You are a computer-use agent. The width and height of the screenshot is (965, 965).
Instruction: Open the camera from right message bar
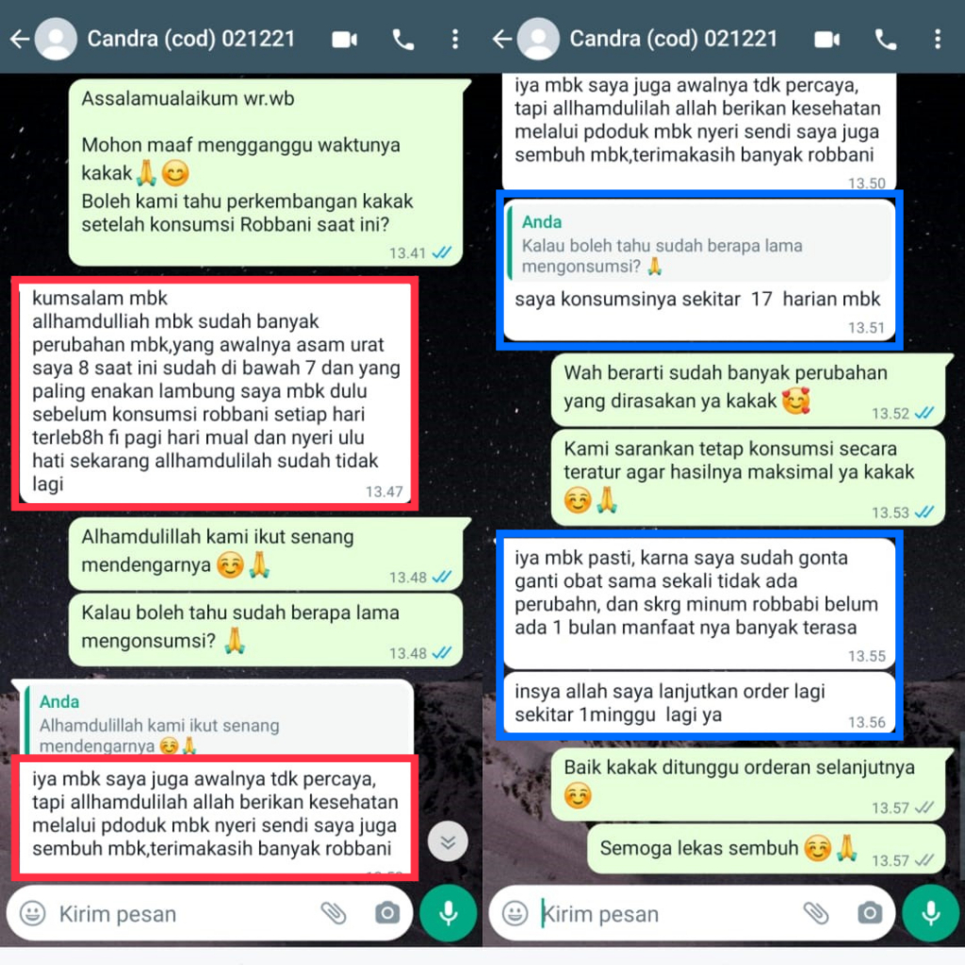pos(870,912)
